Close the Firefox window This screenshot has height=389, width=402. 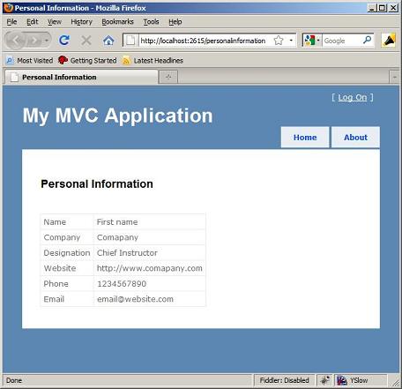[393, 8]
